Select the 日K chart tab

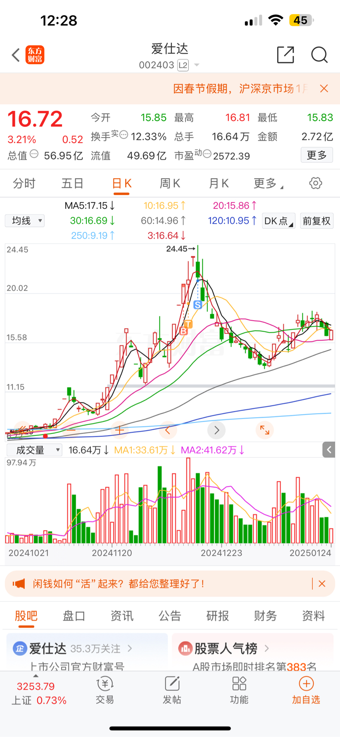(122, 183)
